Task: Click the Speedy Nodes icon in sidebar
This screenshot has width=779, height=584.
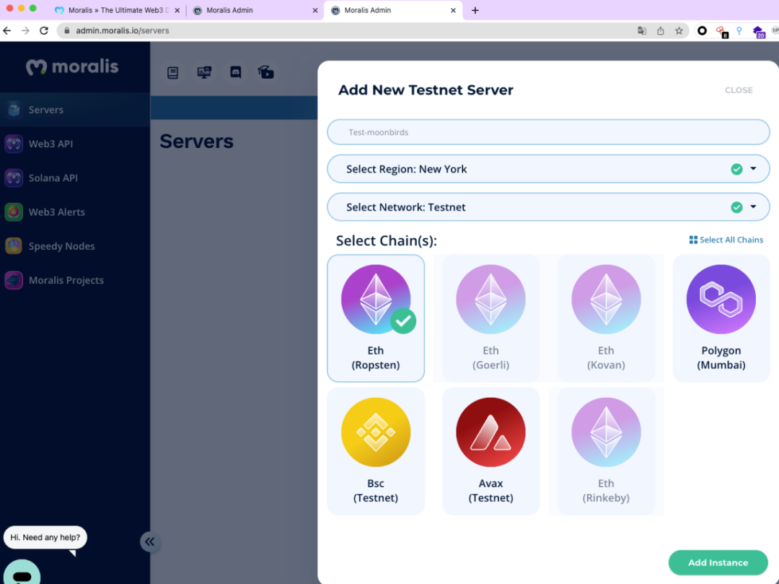Action: (14, 246)
